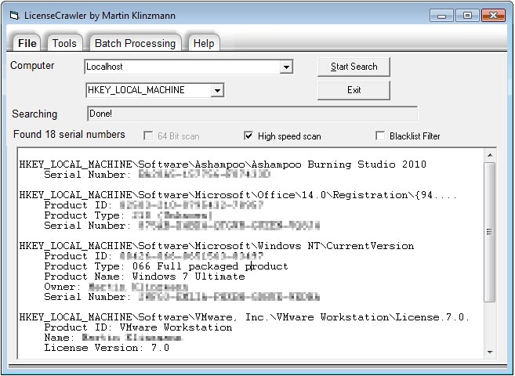Open the File tab

[x=27, y=43]
